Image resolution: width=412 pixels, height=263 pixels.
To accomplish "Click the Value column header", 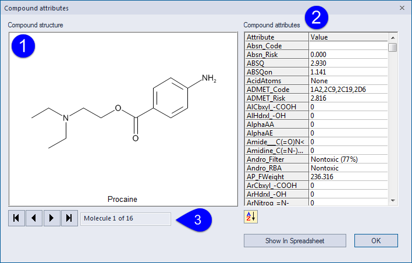I will point(348,37).
